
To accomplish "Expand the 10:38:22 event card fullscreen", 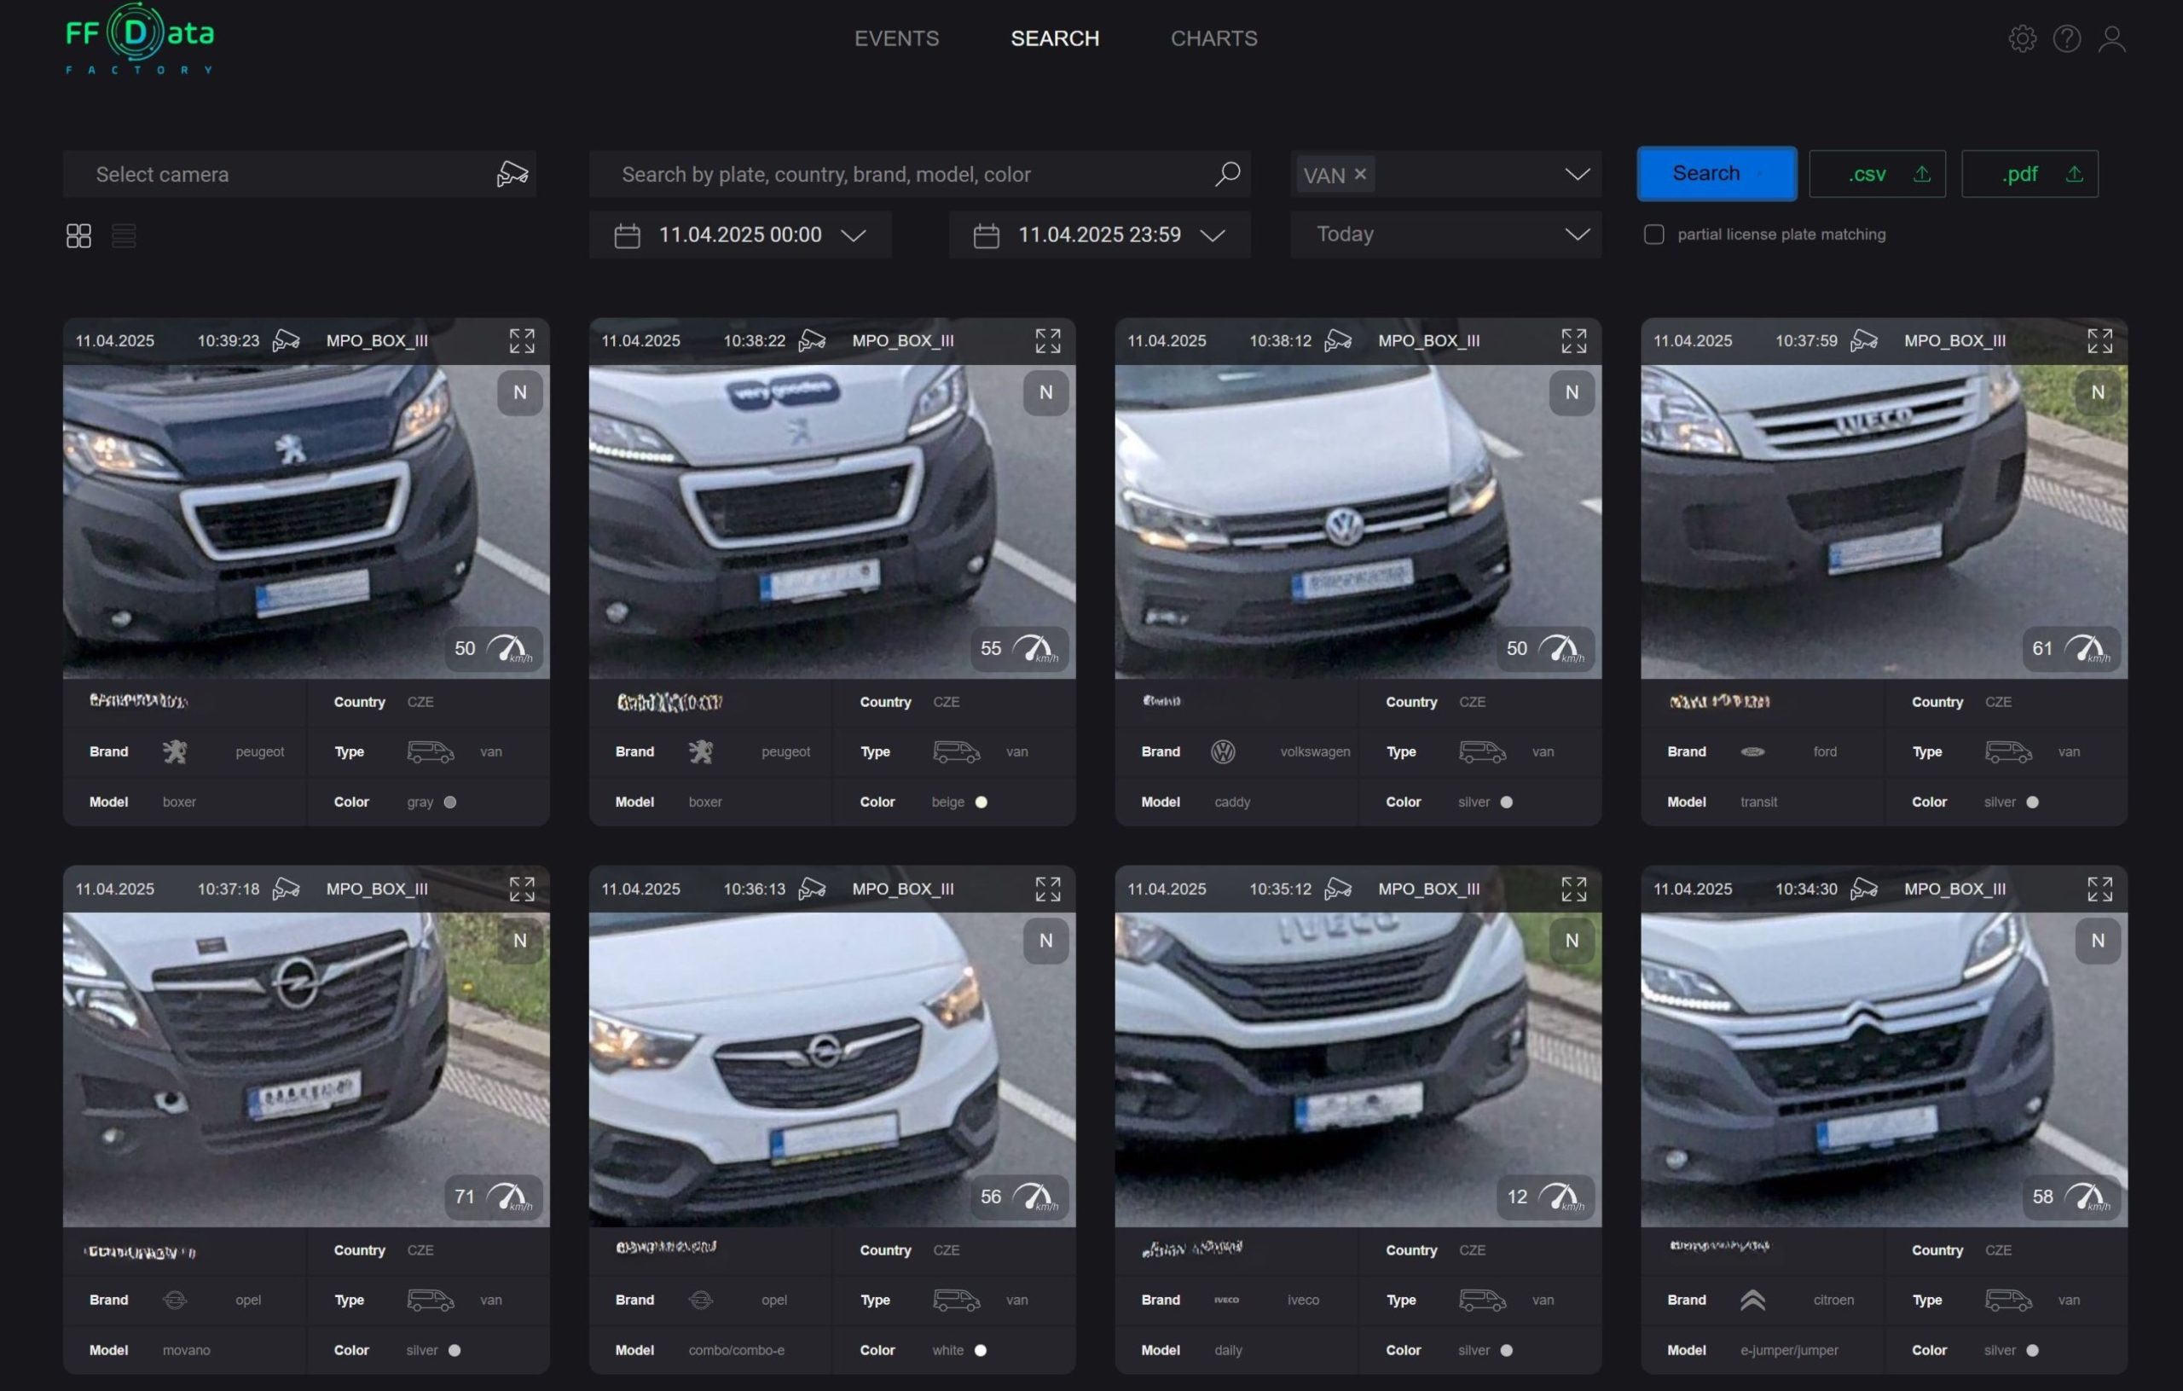I will 1047,341.
